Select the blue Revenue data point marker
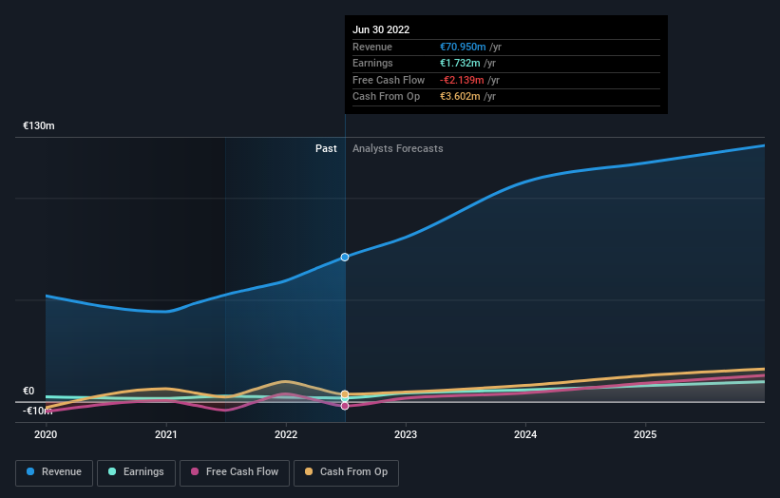Image resolution: width=780 pixels, height=498 pixels. [345, 258]
